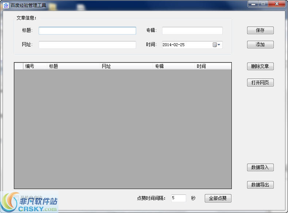Image resolution: width=288 pixels, height=213 pixels.
Task: Click the table's blank row-selector header cell
Action: 19,66
